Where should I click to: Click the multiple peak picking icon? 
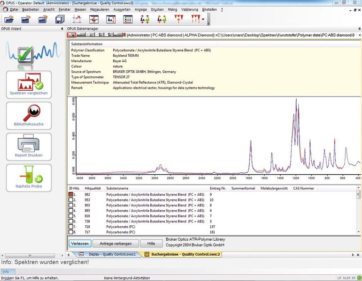pos(196,19)
